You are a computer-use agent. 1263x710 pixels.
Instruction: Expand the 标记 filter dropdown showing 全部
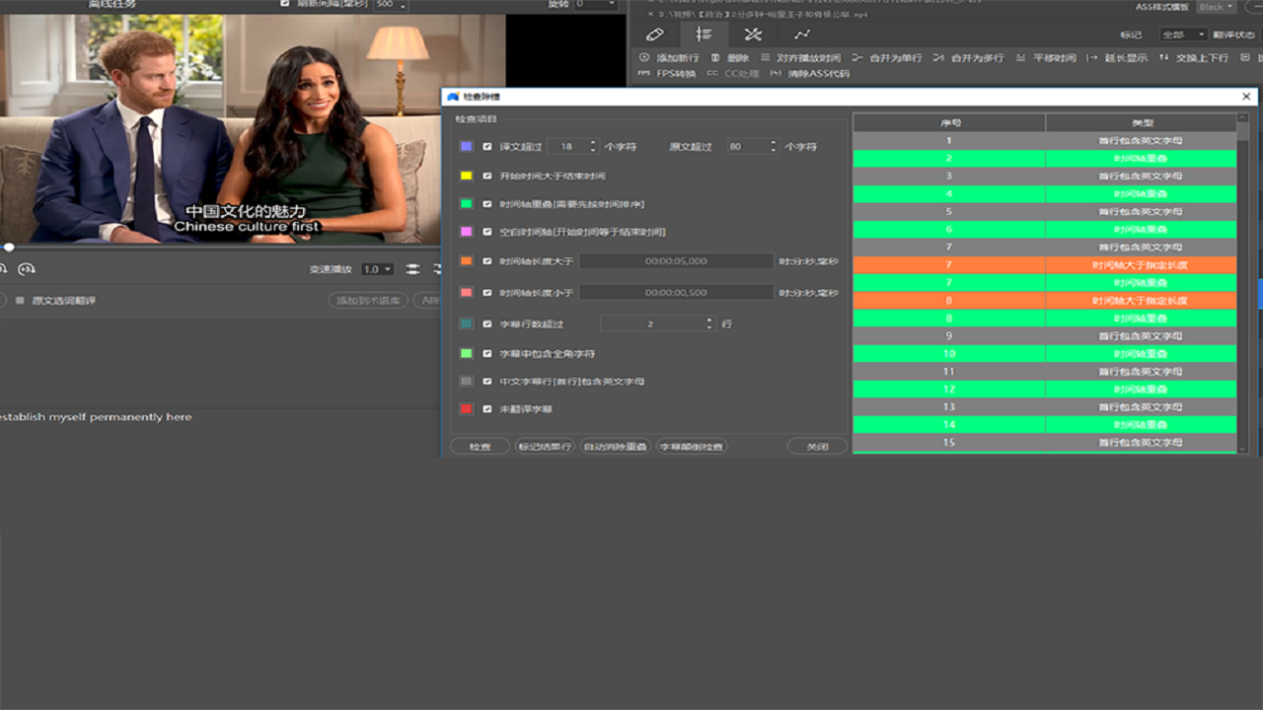[1183, 35]
